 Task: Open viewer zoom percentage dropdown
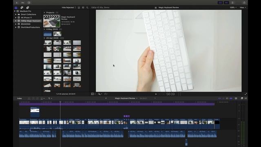click(x=233, y=7)
